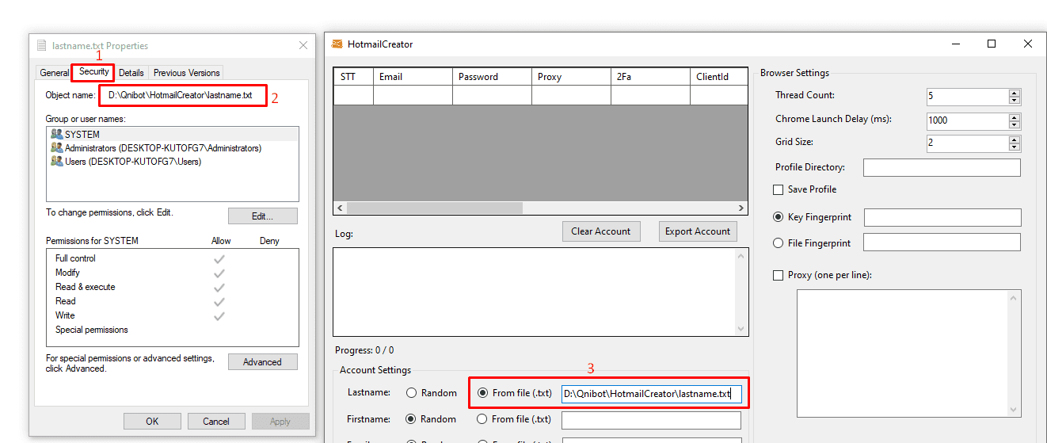Select Random option for Firstname

click(431, 419)
